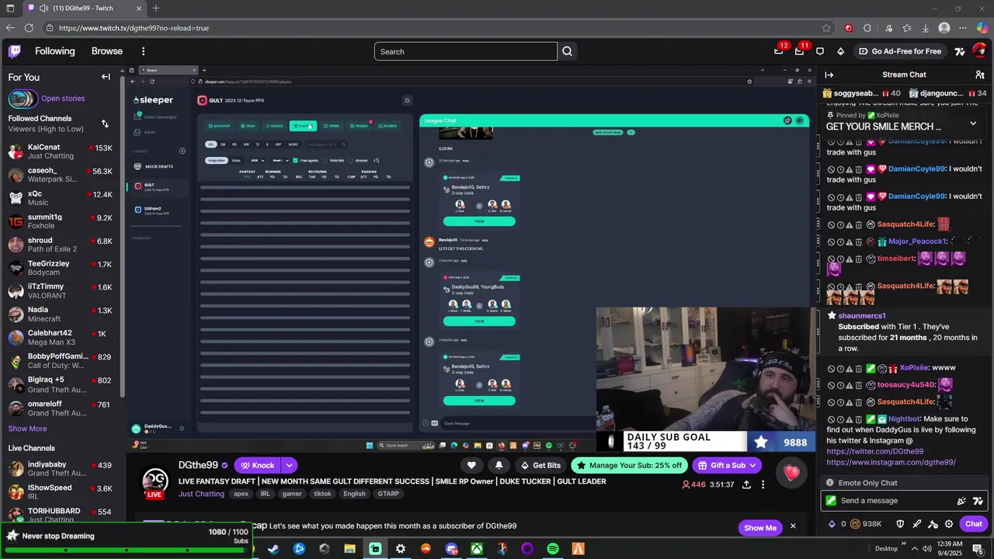The width and height of the screenshot is (994, 559).
Task: Open Spotify from the taskbar
Action: click(x=553, y=549)
